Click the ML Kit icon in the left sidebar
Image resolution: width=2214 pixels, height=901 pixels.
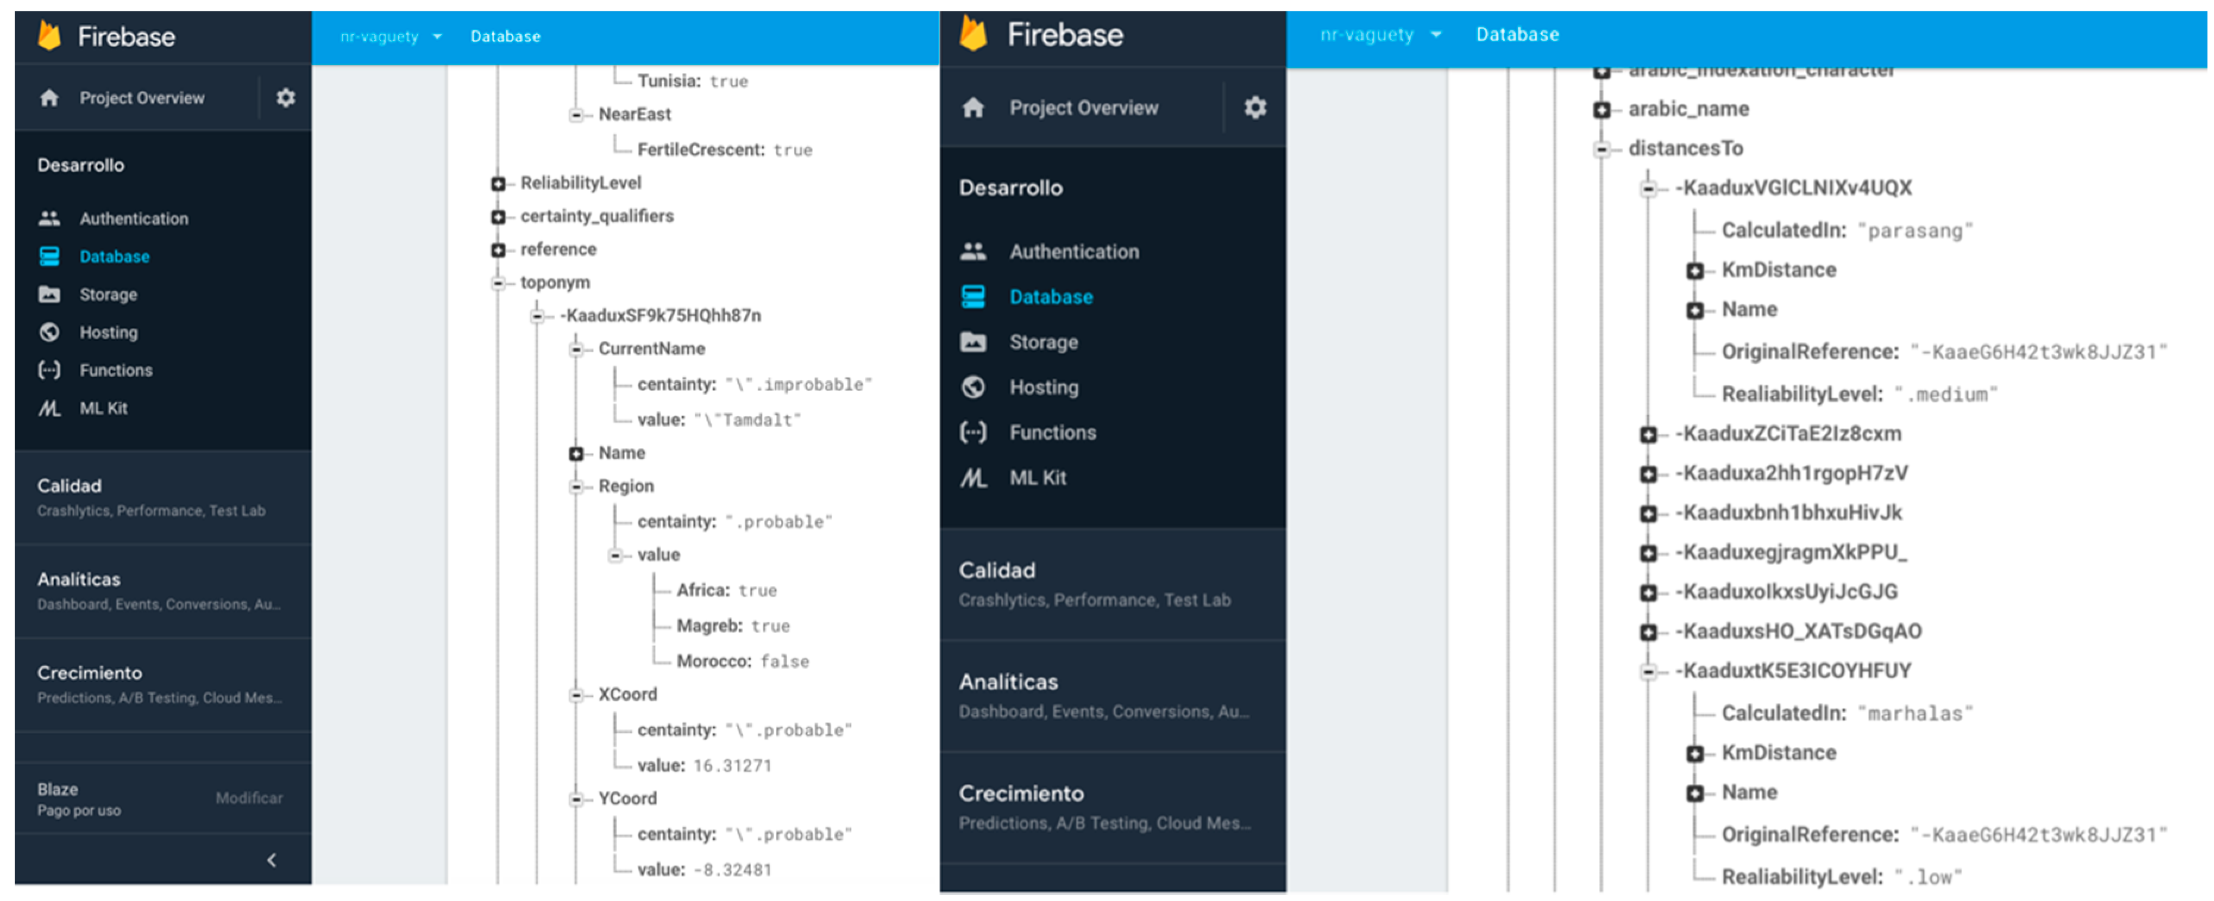[x=49, y=408]
